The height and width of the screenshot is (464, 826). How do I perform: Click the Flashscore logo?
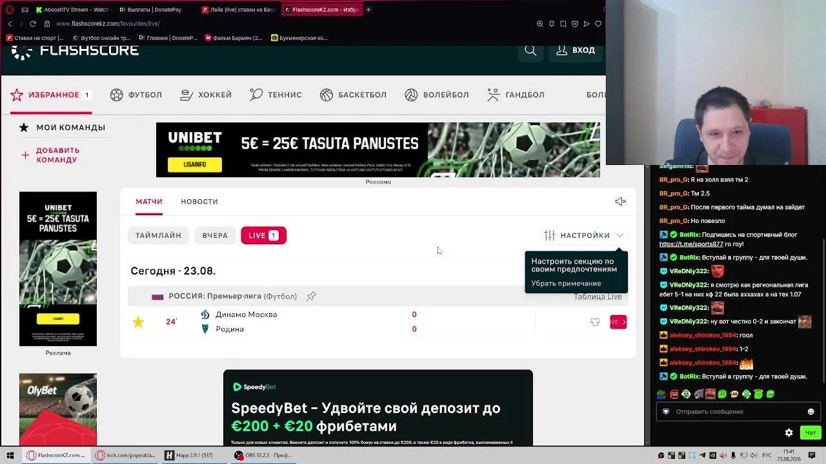(76, 51)
